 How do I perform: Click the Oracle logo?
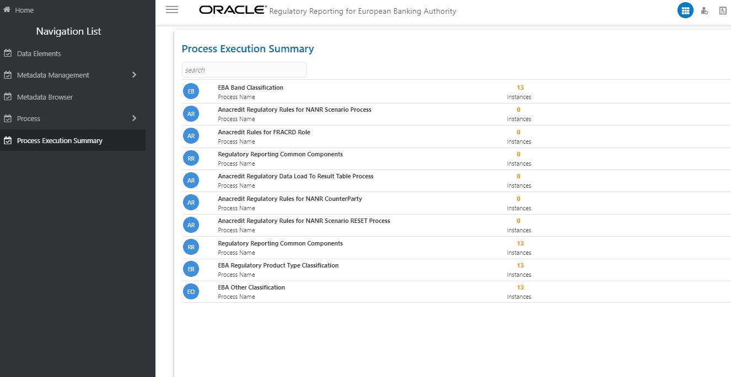pyautogui.click(x=232, y=9)
